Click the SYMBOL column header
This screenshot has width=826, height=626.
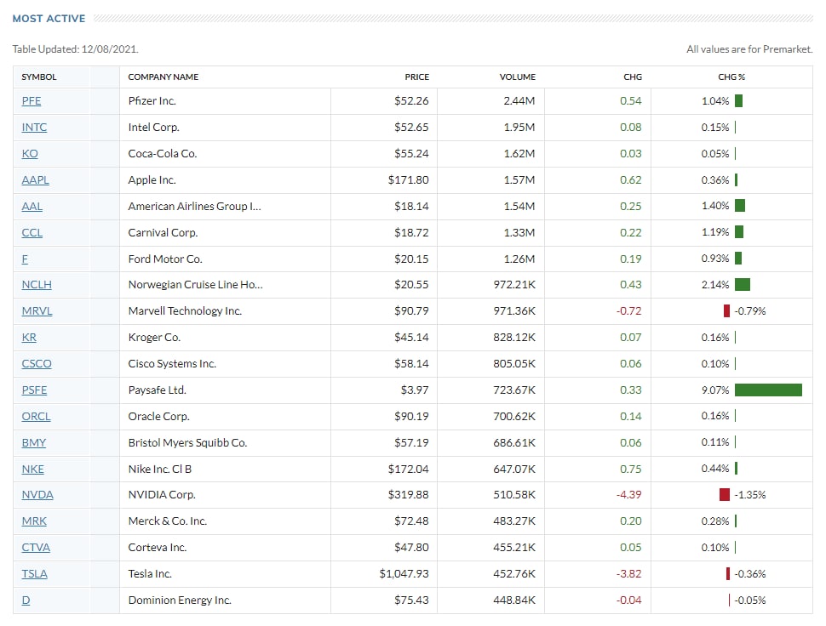39,77
